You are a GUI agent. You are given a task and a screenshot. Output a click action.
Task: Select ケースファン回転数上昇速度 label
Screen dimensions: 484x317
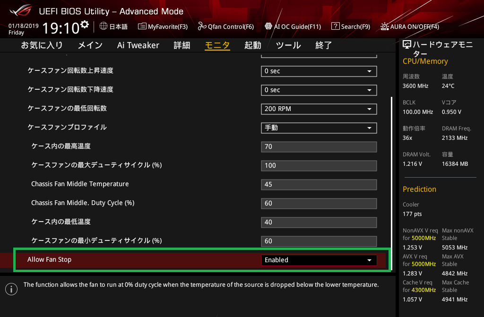(x=70, y=71)
